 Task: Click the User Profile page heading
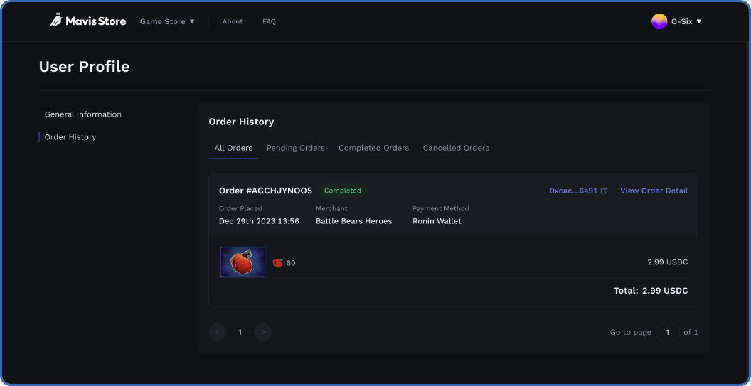pyautogui.click(x=85, y=67)
